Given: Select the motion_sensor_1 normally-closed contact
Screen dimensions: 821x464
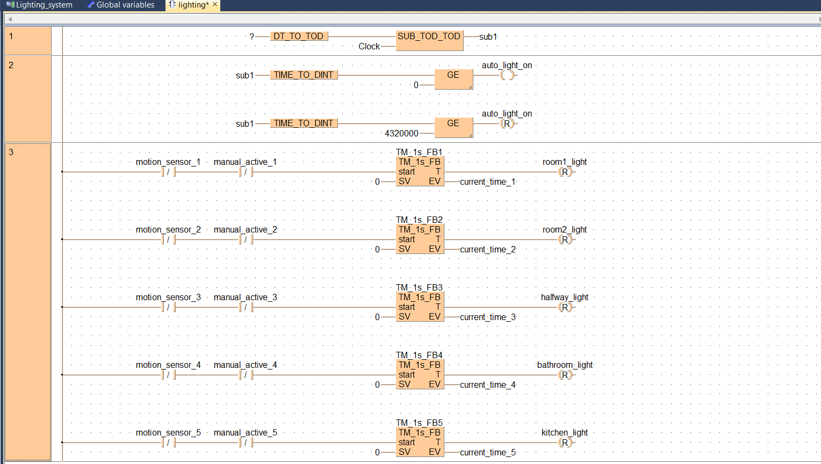Looking at the screenshot, I should click(x=168, y=172).
